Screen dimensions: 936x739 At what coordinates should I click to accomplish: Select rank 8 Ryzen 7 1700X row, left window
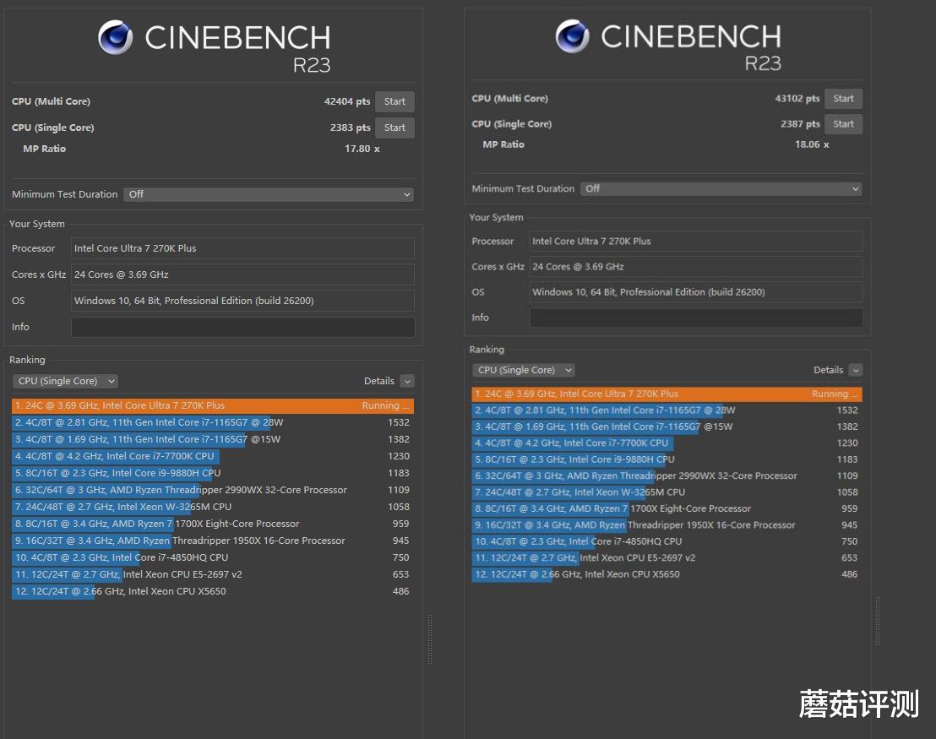213,524
